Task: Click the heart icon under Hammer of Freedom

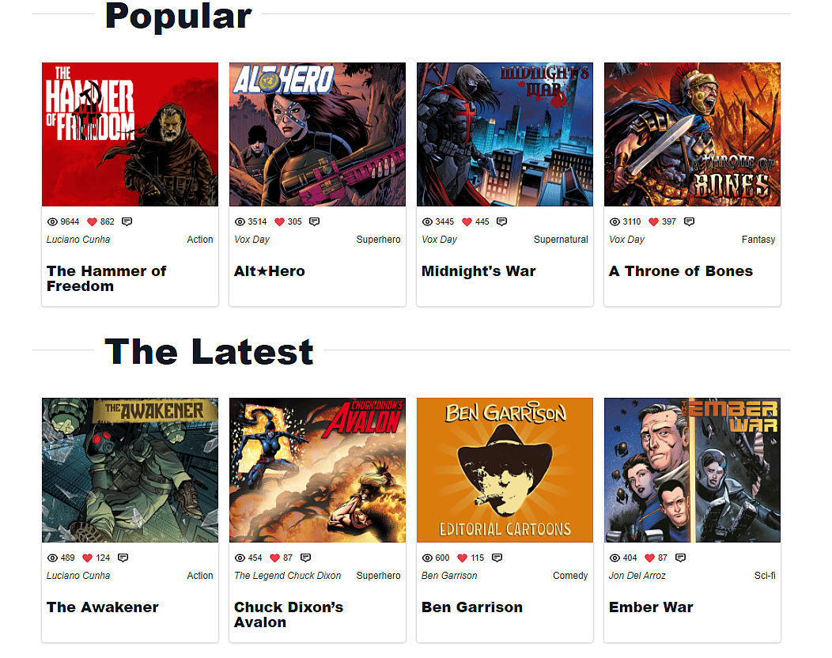Action: [x=92, y=221]
